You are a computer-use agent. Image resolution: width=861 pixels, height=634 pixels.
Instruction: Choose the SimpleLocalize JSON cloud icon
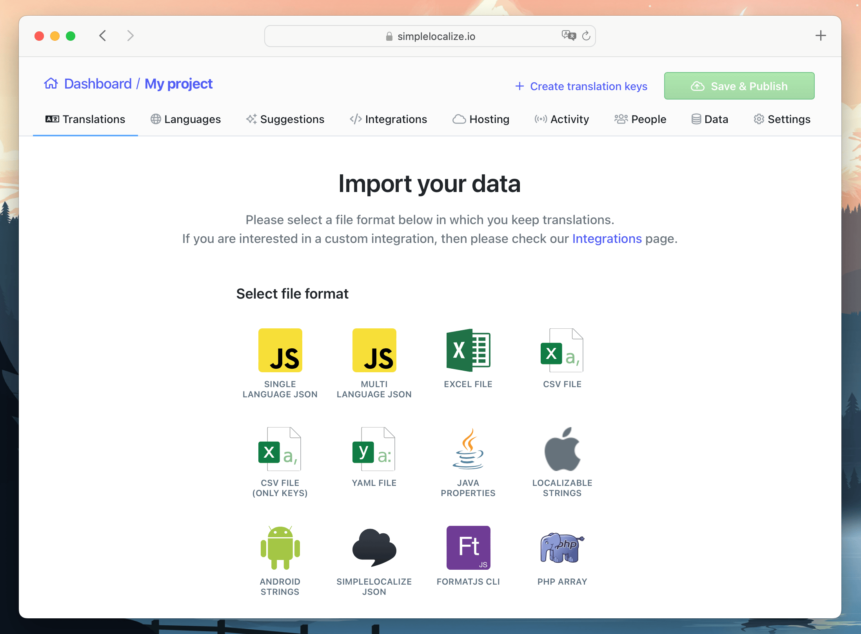[x=374, y=548]
